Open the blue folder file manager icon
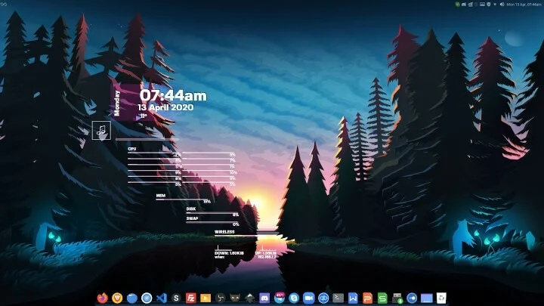The height and width of the screenshot is (306, 544). tap(131, 298)
